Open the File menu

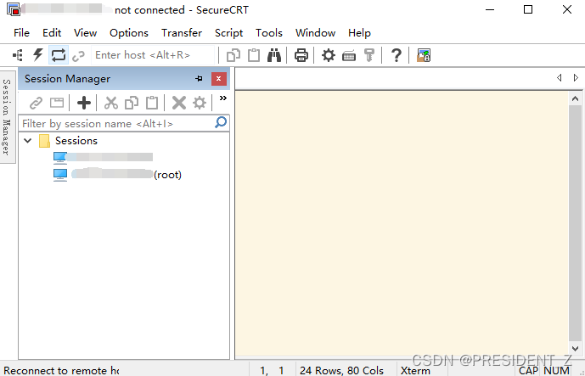point(21,33)
